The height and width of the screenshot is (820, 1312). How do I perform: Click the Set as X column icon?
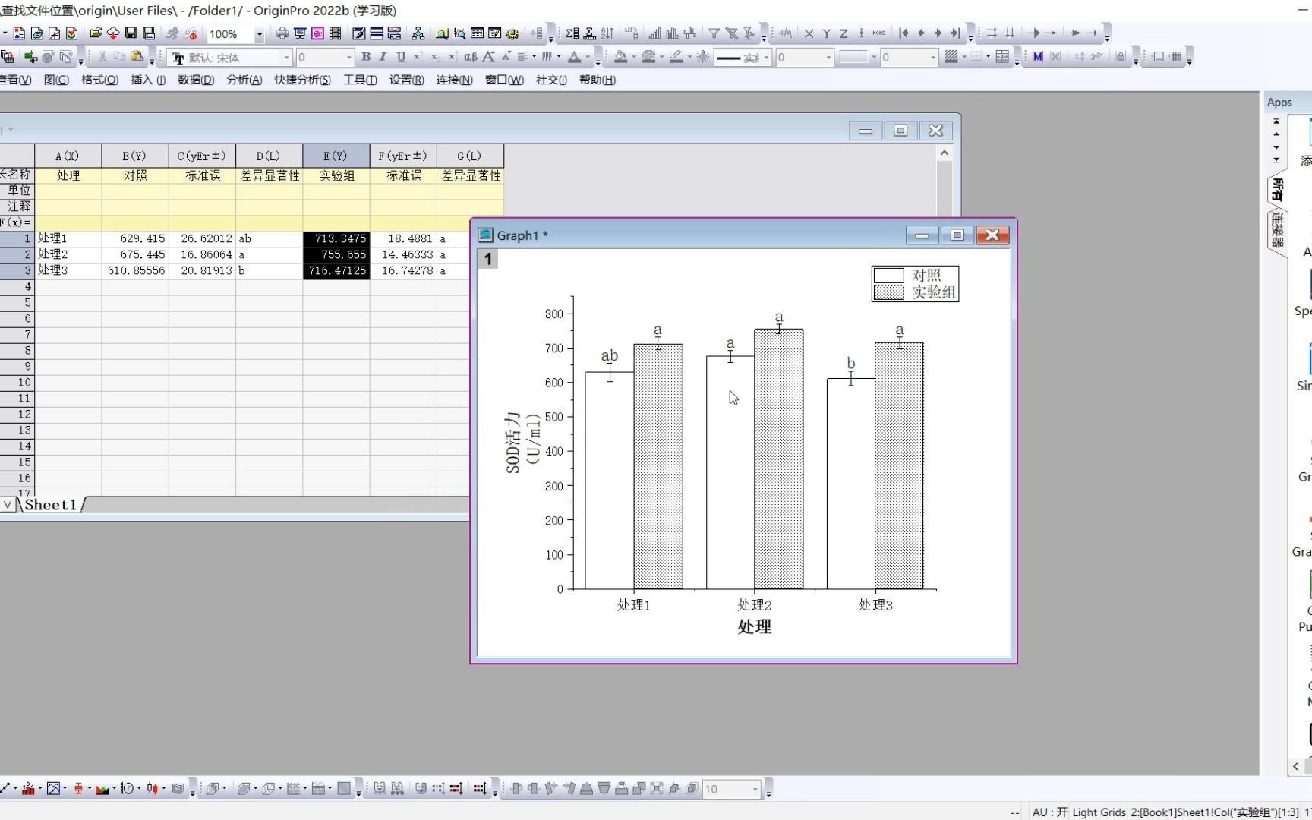809,33
